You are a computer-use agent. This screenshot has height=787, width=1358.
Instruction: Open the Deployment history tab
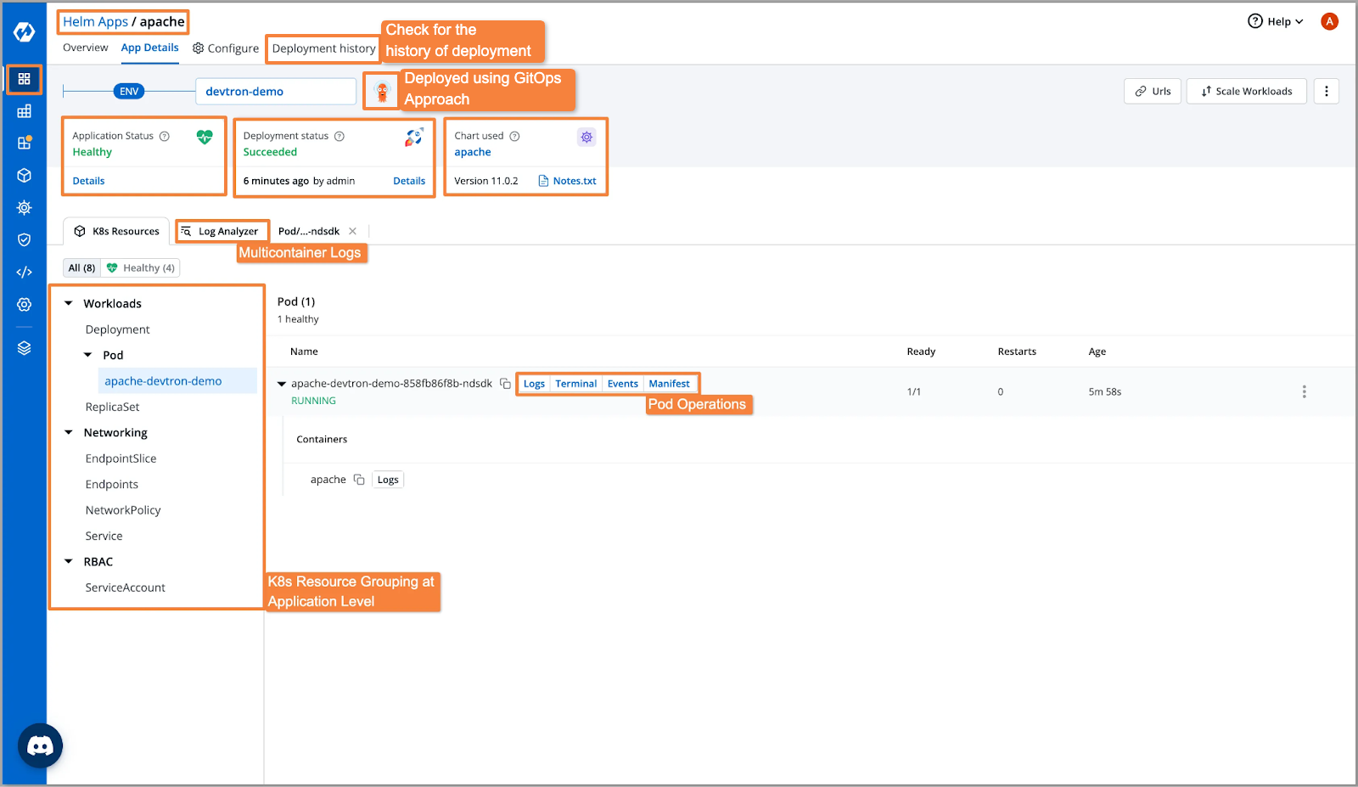(323, 48)
